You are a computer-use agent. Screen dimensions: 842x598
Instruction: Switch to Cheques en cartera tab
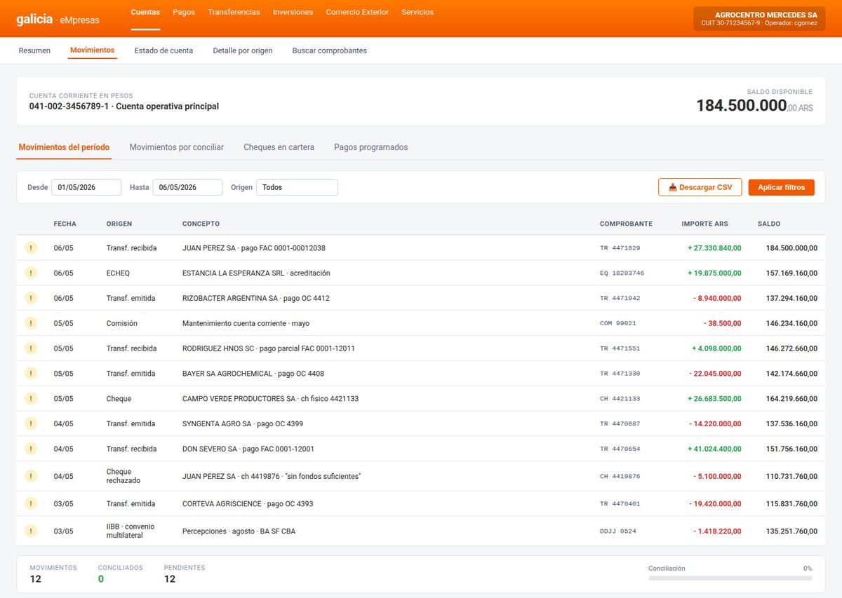279,147
